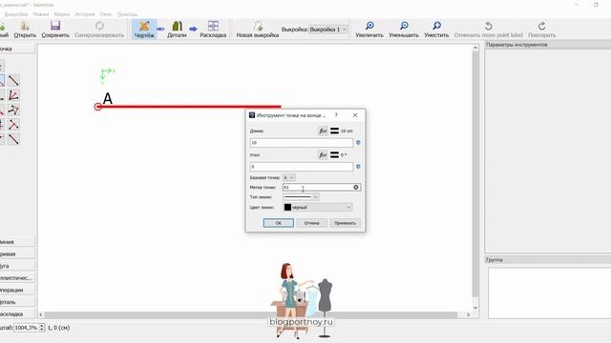The width and height of the screenshot is (611, 343).
Task: Switch to Детали mode
Action: (177, 30)
